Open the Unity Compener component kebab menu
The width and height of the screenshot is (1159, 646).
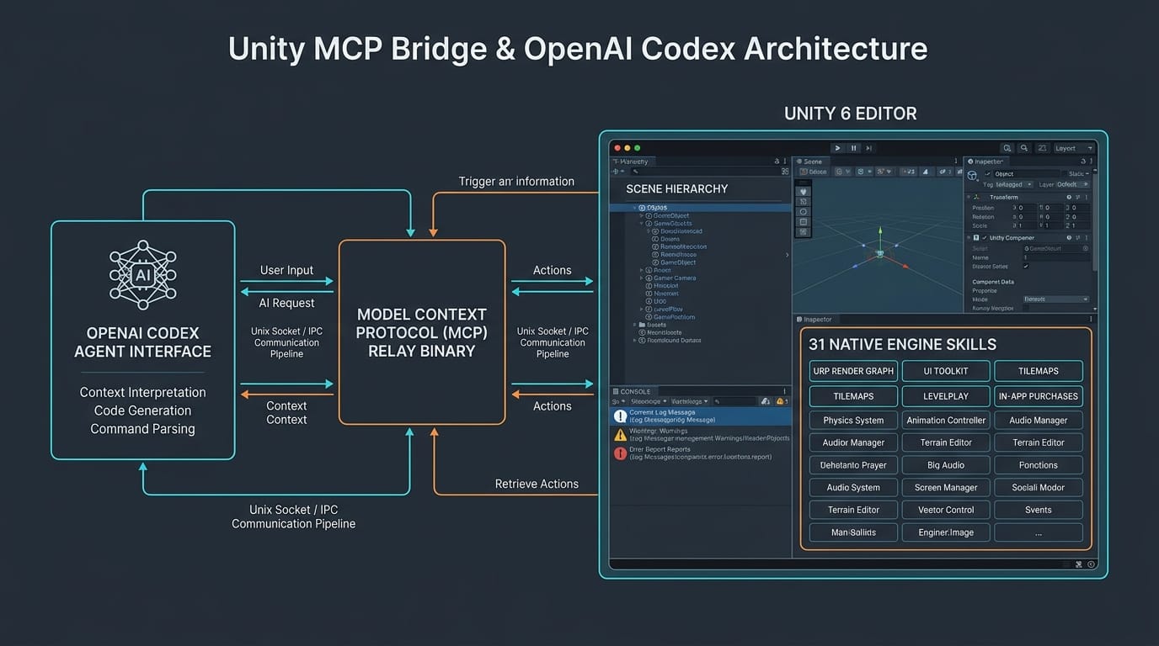point(1087,238)
